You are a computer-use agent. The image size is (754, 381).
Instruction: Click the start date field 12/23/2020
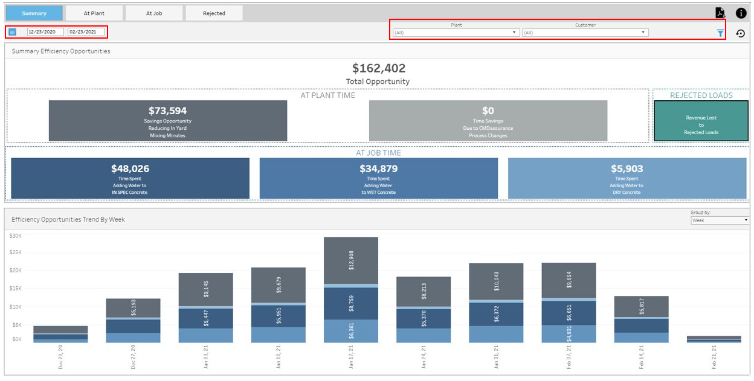coord(45,32)
